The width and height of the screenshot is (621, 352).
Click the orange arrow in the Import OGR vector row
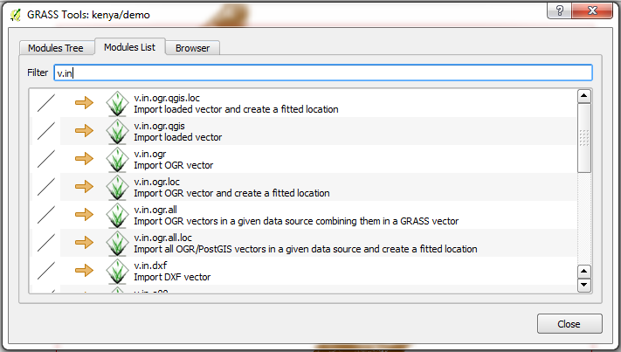84,159
